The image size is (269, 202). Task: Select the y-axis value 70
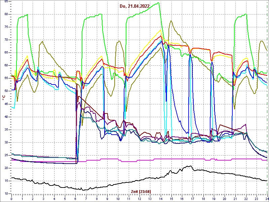6,40
